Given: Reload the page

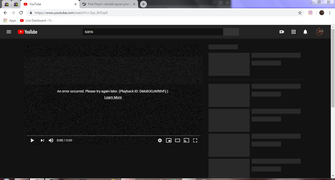Looking at the screenshot, I should pos(21,13).
